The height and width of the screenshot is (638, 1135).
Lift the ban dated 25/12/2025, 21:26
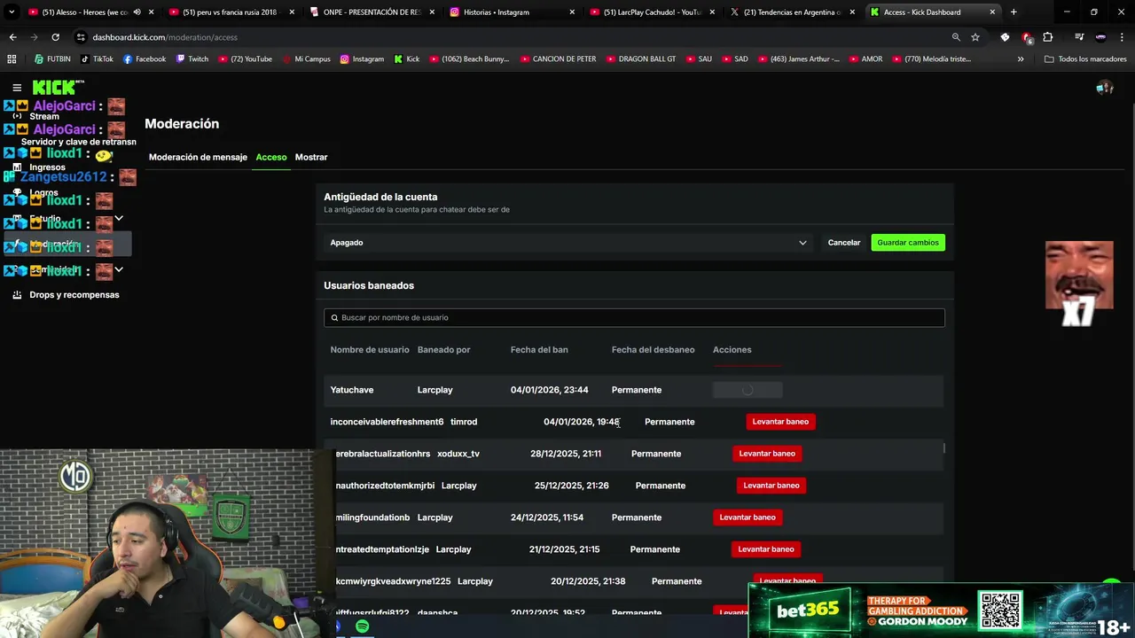coord(771,486)
